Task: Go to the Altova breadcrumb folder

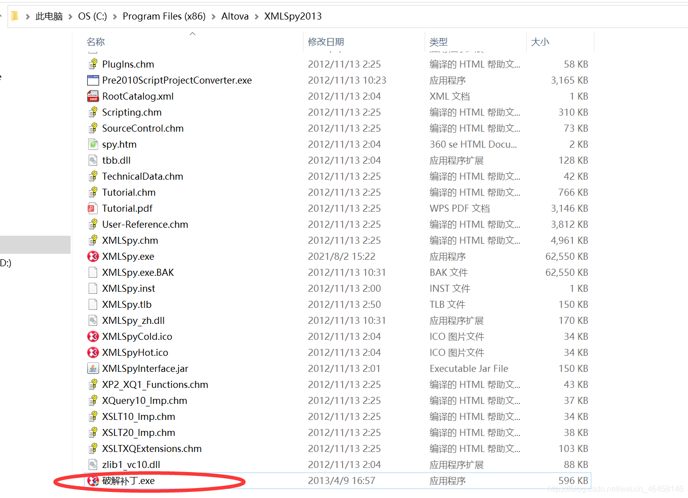Action: click(x=235, y=17)
